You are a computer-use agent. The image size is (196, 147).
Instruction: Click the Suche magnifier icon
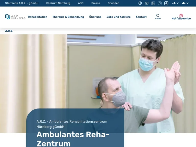click(158, 16)
